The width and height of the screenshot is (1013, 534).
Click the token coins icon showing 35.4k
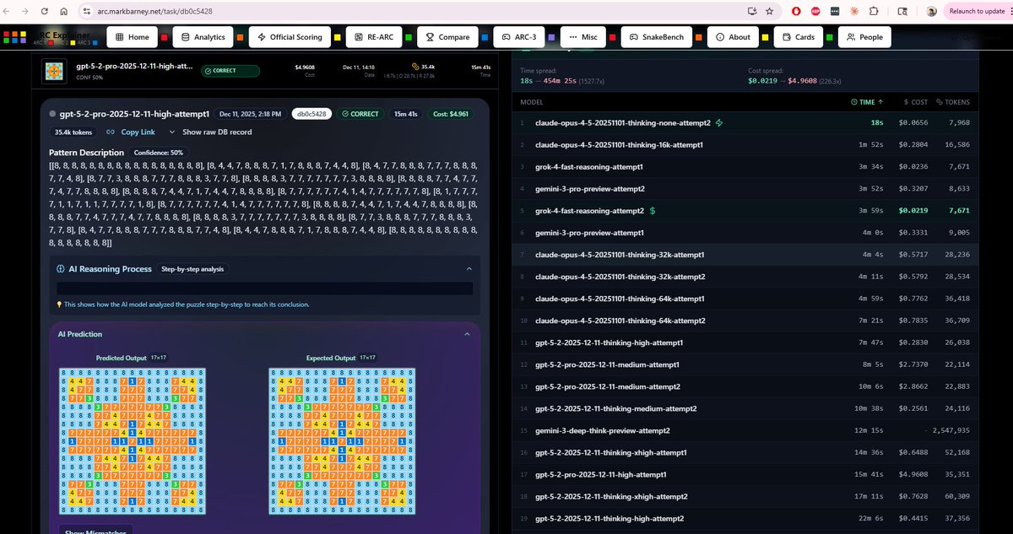point(415,66)
